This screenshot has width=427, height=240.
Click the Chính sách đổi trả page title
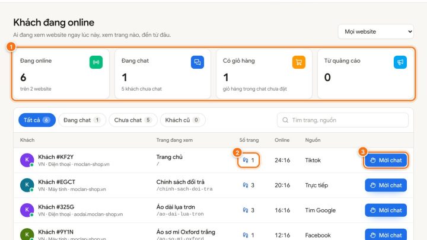[180, 182]
